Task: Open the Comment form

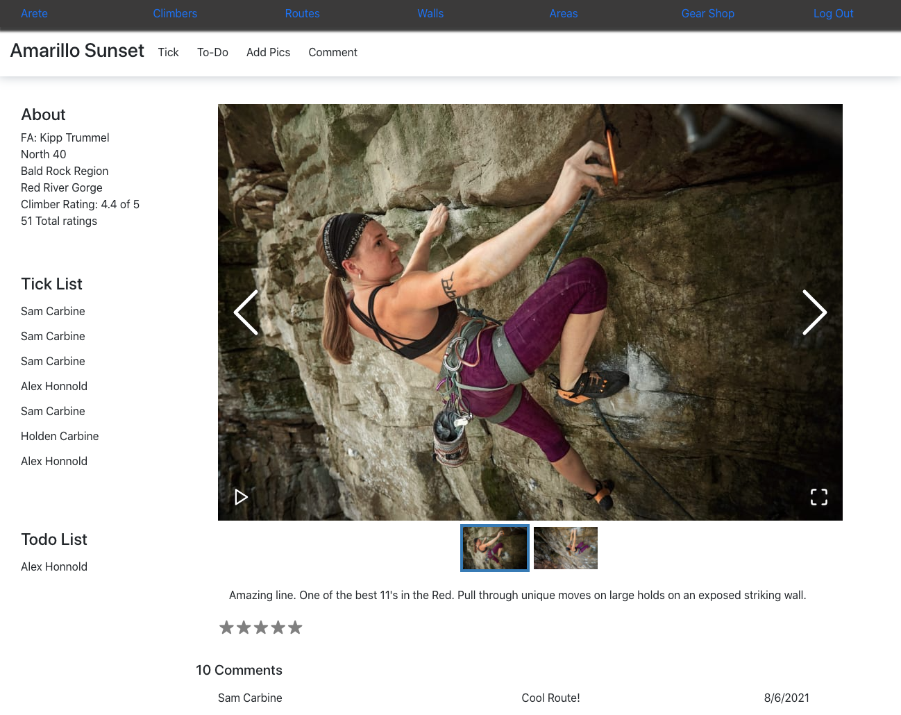Action: (x=333, y=52)
